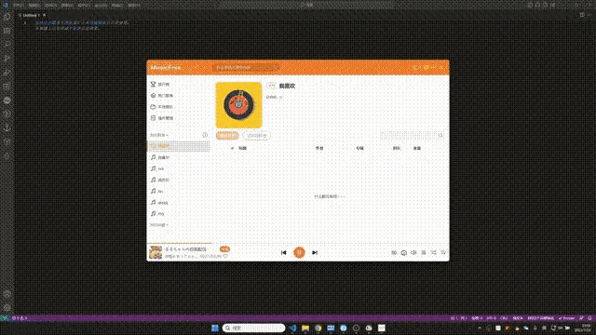Screen dimensions: 596x335
Task: Open VS Code from the taskbar
Action: click(292, 328)
